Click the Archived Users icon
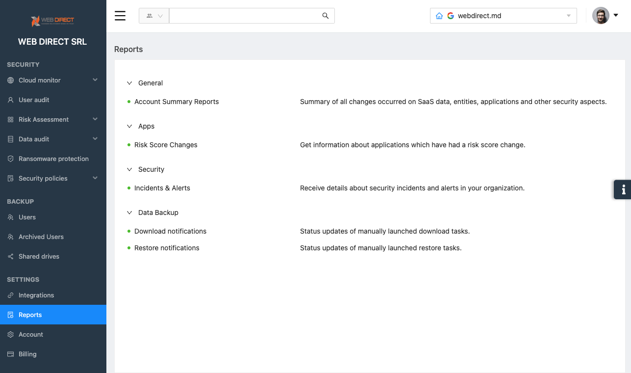This screenshot has width=631, height=373. [11, 237]
